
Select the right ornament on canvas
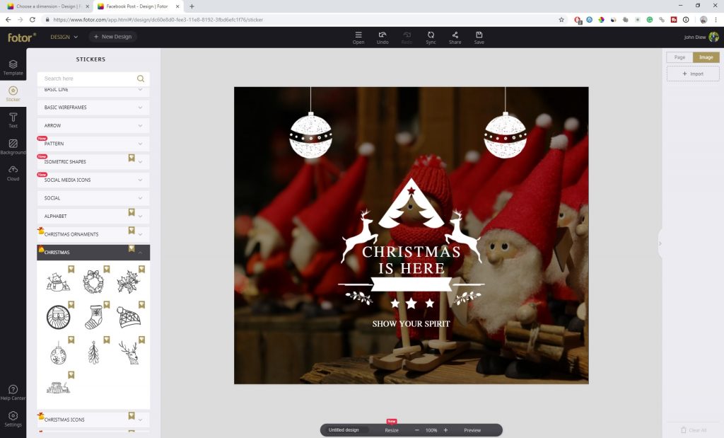tap(505, 134)
